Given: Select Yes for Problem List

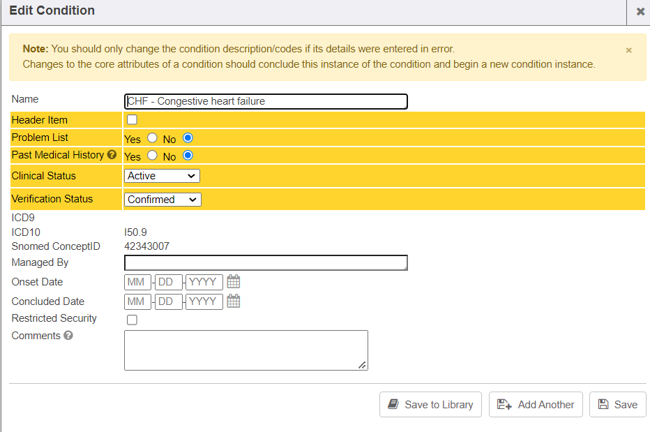Looking at the screenshot, I should [x=152, y=138].
